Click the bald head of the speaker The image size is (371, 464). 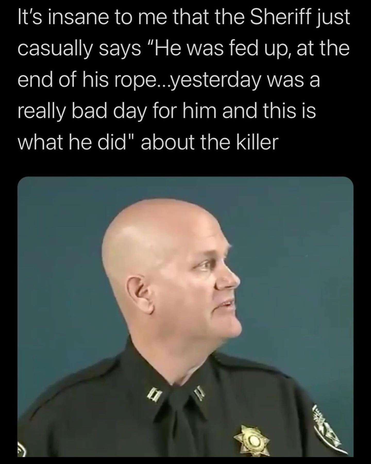click(160, 229)
